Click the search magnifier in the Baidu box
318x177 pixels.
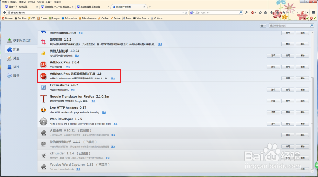pyautogui.click(x=241, y=13)
